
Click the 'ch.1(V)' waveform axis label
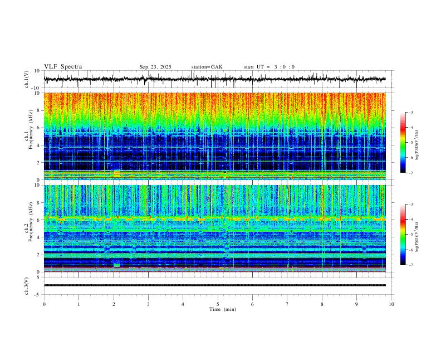(27, 79)
